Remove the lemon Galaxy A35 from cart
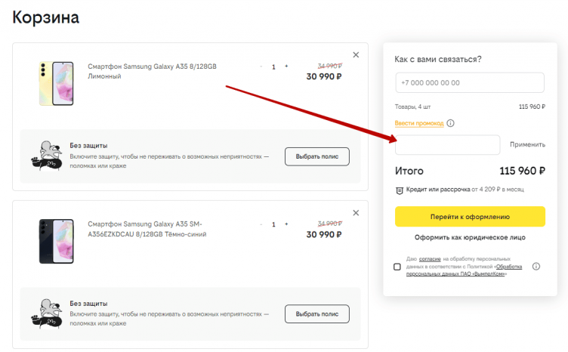The height and width of the screenshot is (352, 568). (356, 54)
